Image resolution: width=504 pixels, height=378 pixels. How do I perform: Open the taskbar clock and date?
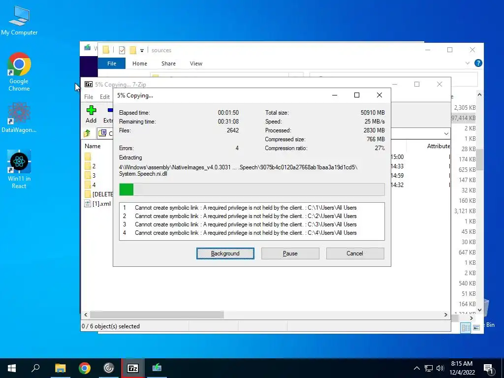[462, 368]
